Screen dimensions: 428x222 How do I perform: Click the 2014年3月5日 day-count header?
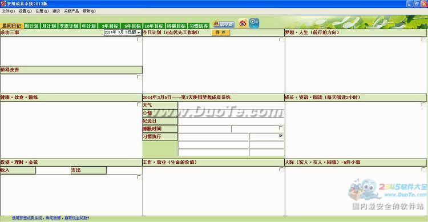pos(213,97)
